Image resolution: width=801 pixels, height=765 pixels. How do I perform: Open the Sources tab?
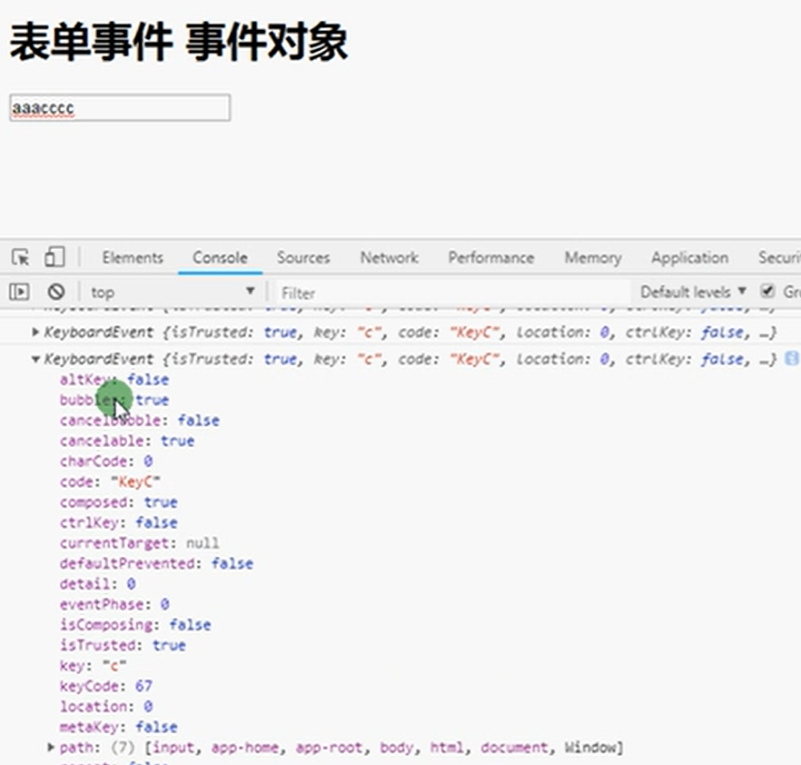[x=303, y=257]
